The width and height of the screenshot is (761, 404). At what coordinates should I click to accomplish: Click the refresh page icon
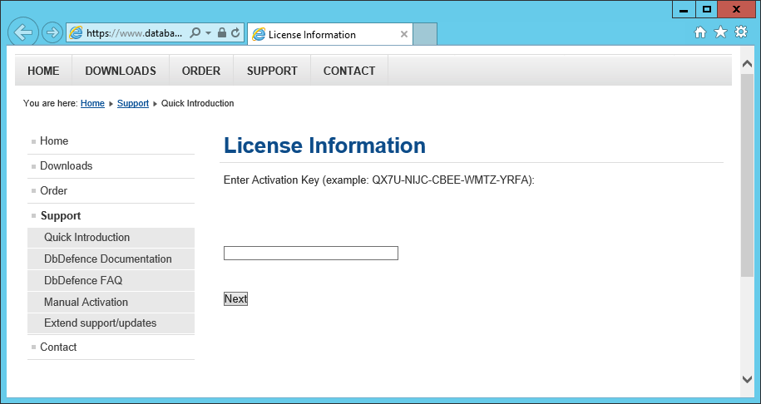click(235, 33)
